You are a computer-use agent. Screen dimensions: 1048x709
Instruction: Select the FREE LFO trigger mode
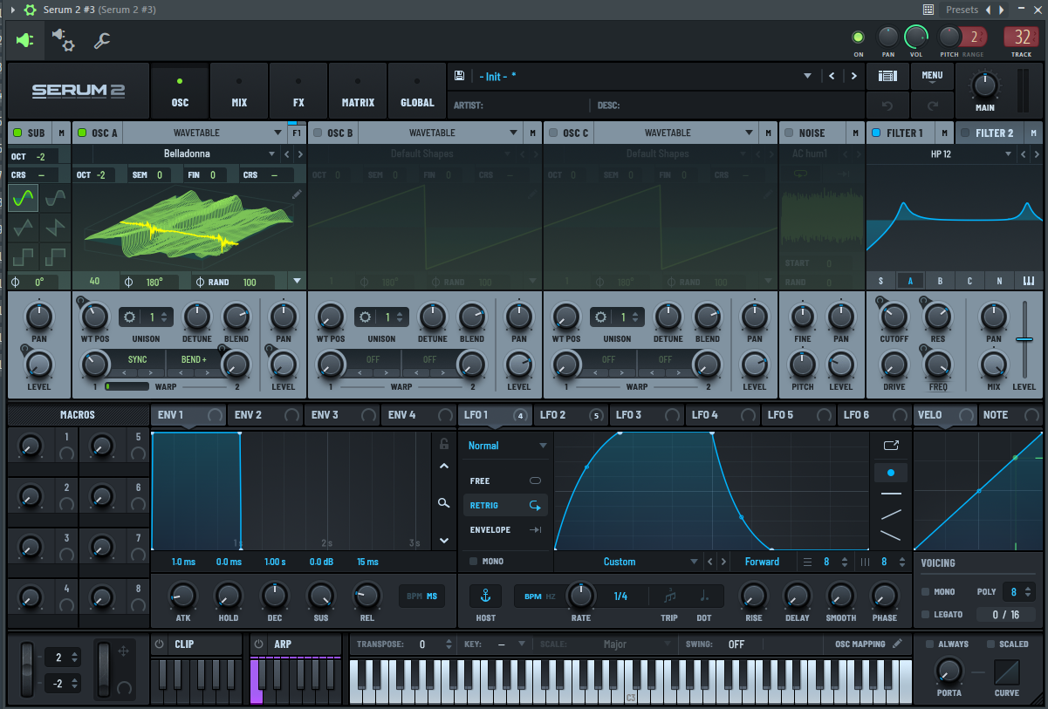[x=505, y=481]
